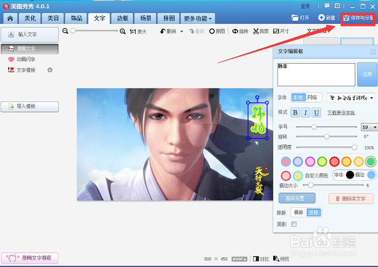Viewport: 378px width, 267px height.
Task: Expand the 文字模板 chevron
Action: click(x=50, y=70)
